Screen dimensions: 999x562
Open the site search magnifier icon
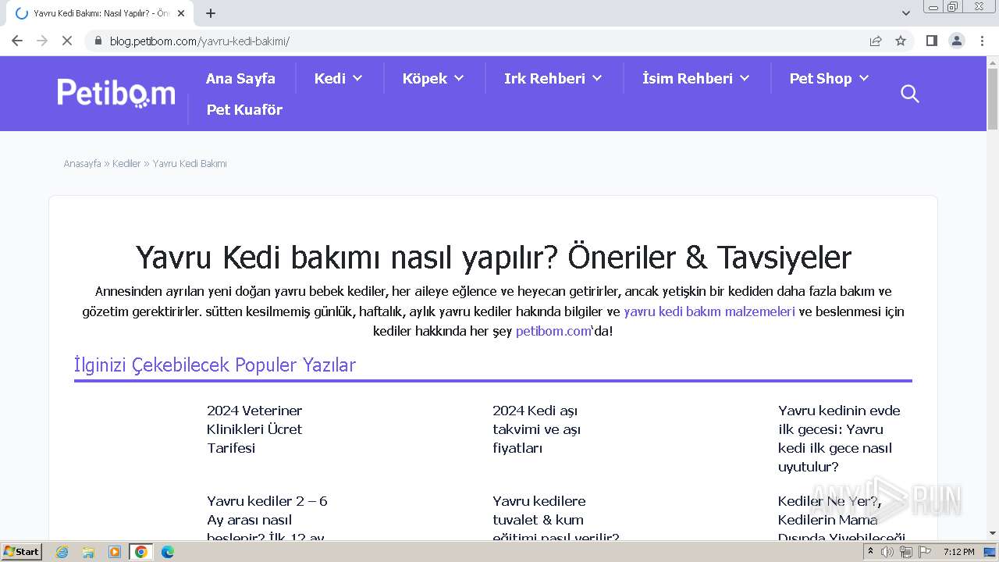909,94
